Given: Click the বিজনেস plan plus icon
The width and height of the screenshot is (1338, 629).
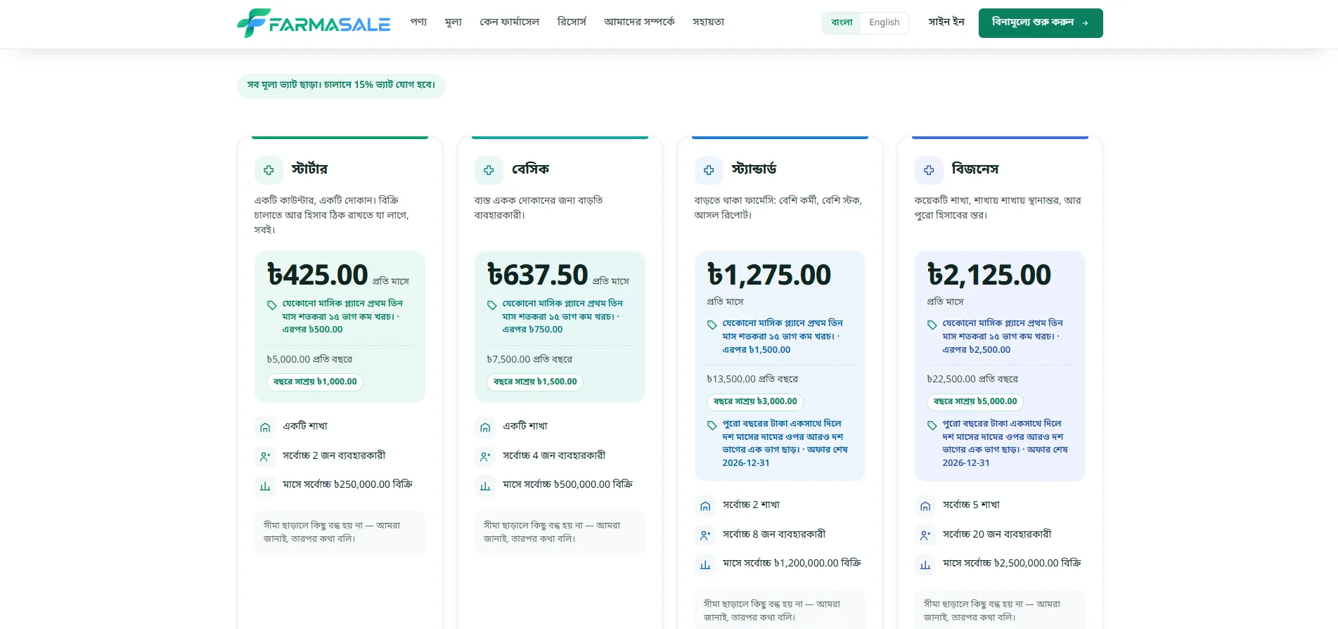Looking at the screenshot, I should (x=929, y=170).
